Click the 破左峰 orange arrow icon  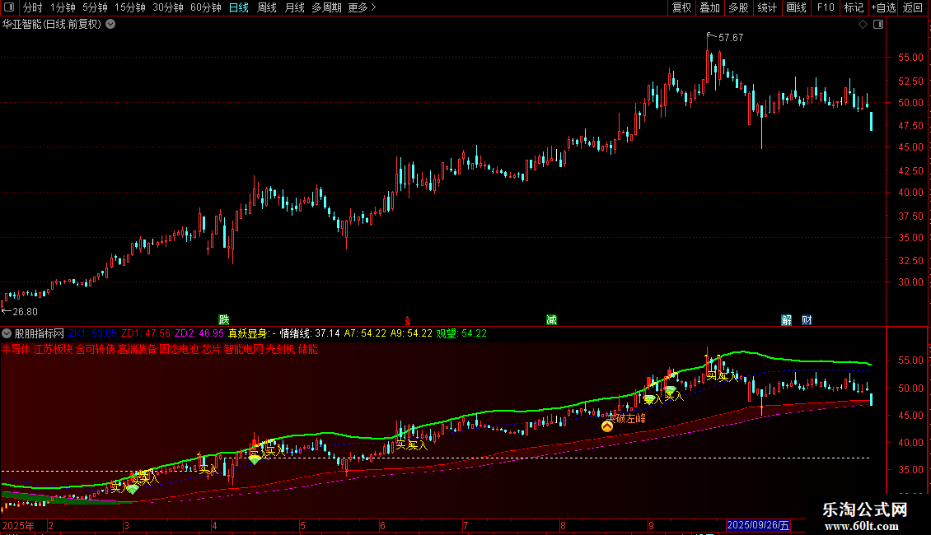click(607, 426)
